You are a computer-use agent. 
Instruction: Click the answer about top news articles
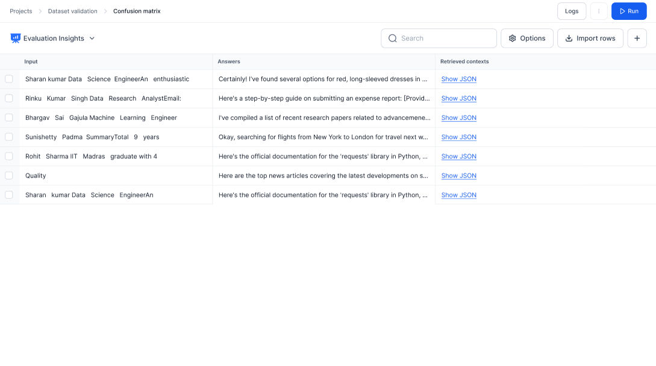(323, 176)
